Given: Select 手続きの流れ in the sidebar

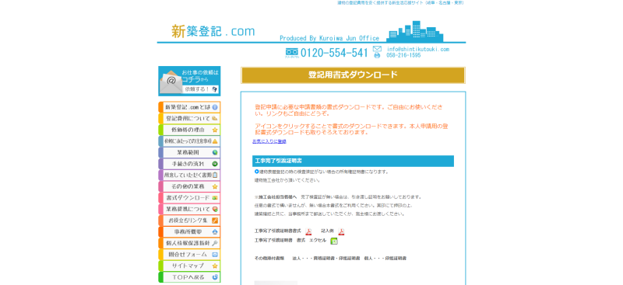Looking at the screenshot, I should click(x=189, y=164).
